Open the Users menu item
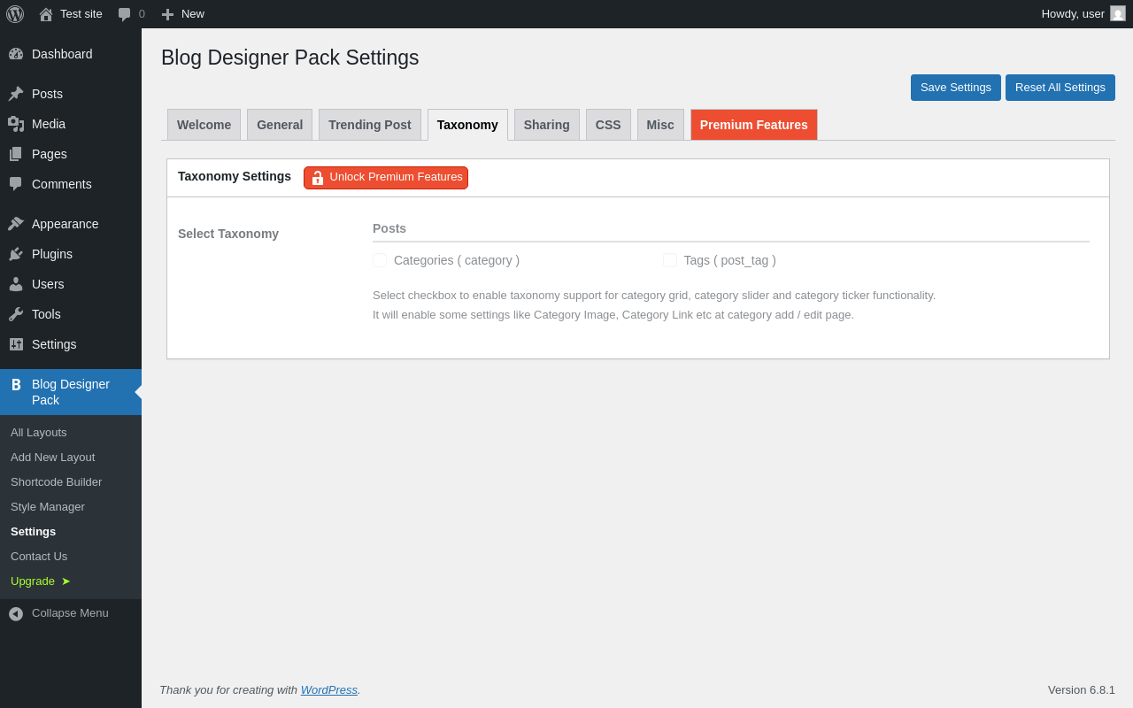 coord(71,284)
